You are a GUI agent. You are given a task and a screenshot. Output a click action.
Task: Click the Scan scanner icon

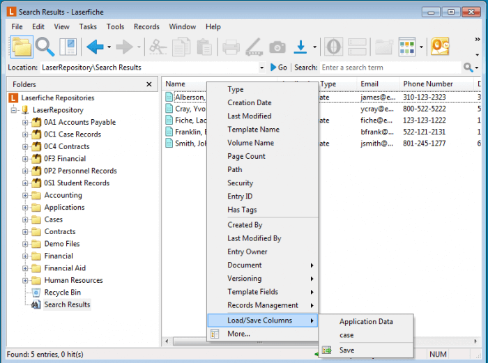click(x=254, y=47)
